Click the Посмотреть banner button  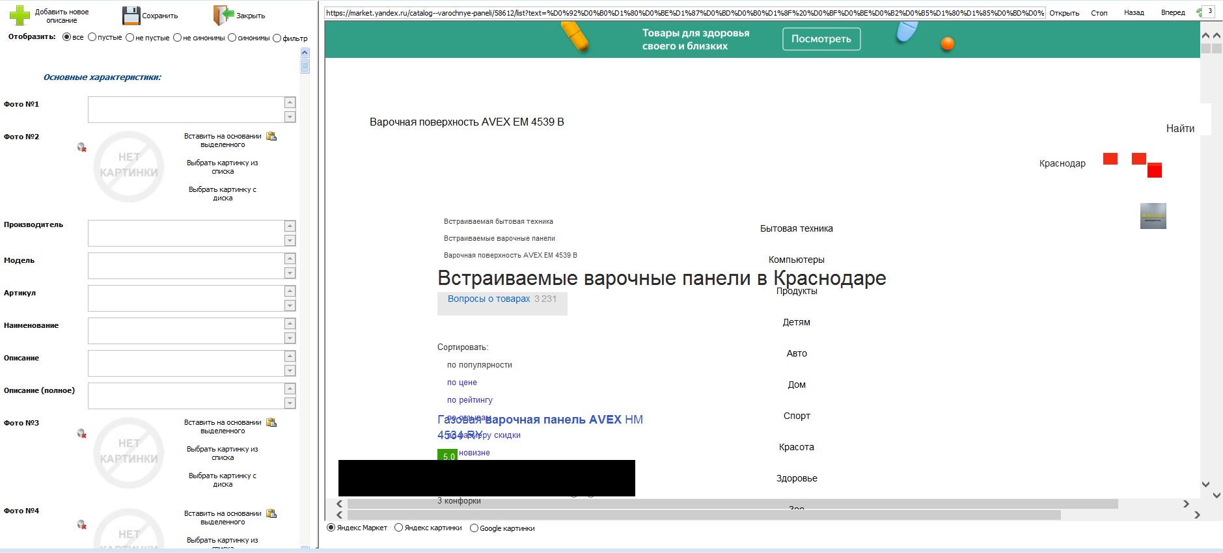point(821,39)
